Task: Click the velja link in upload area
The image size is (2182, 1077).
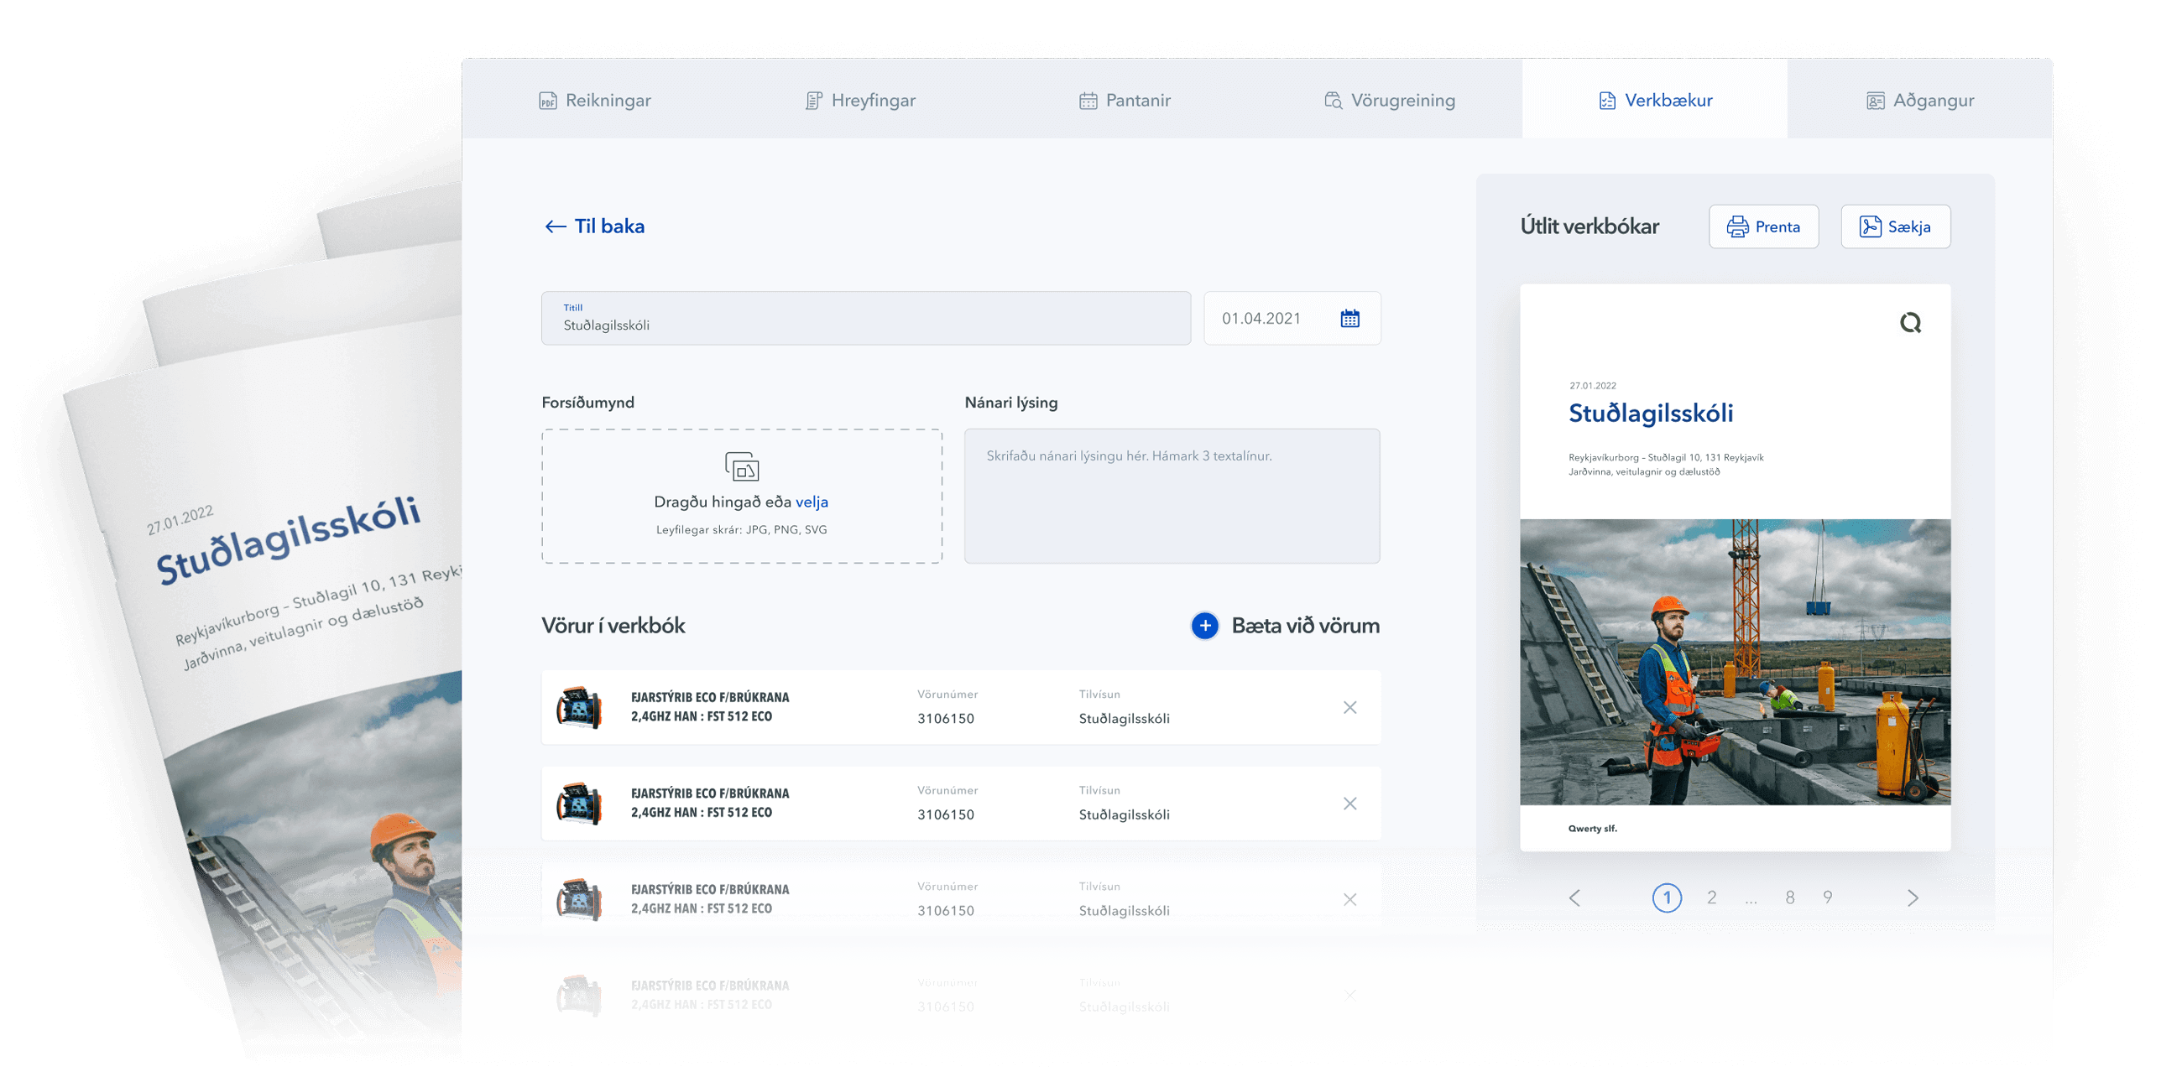Action: tap(812, 502)
